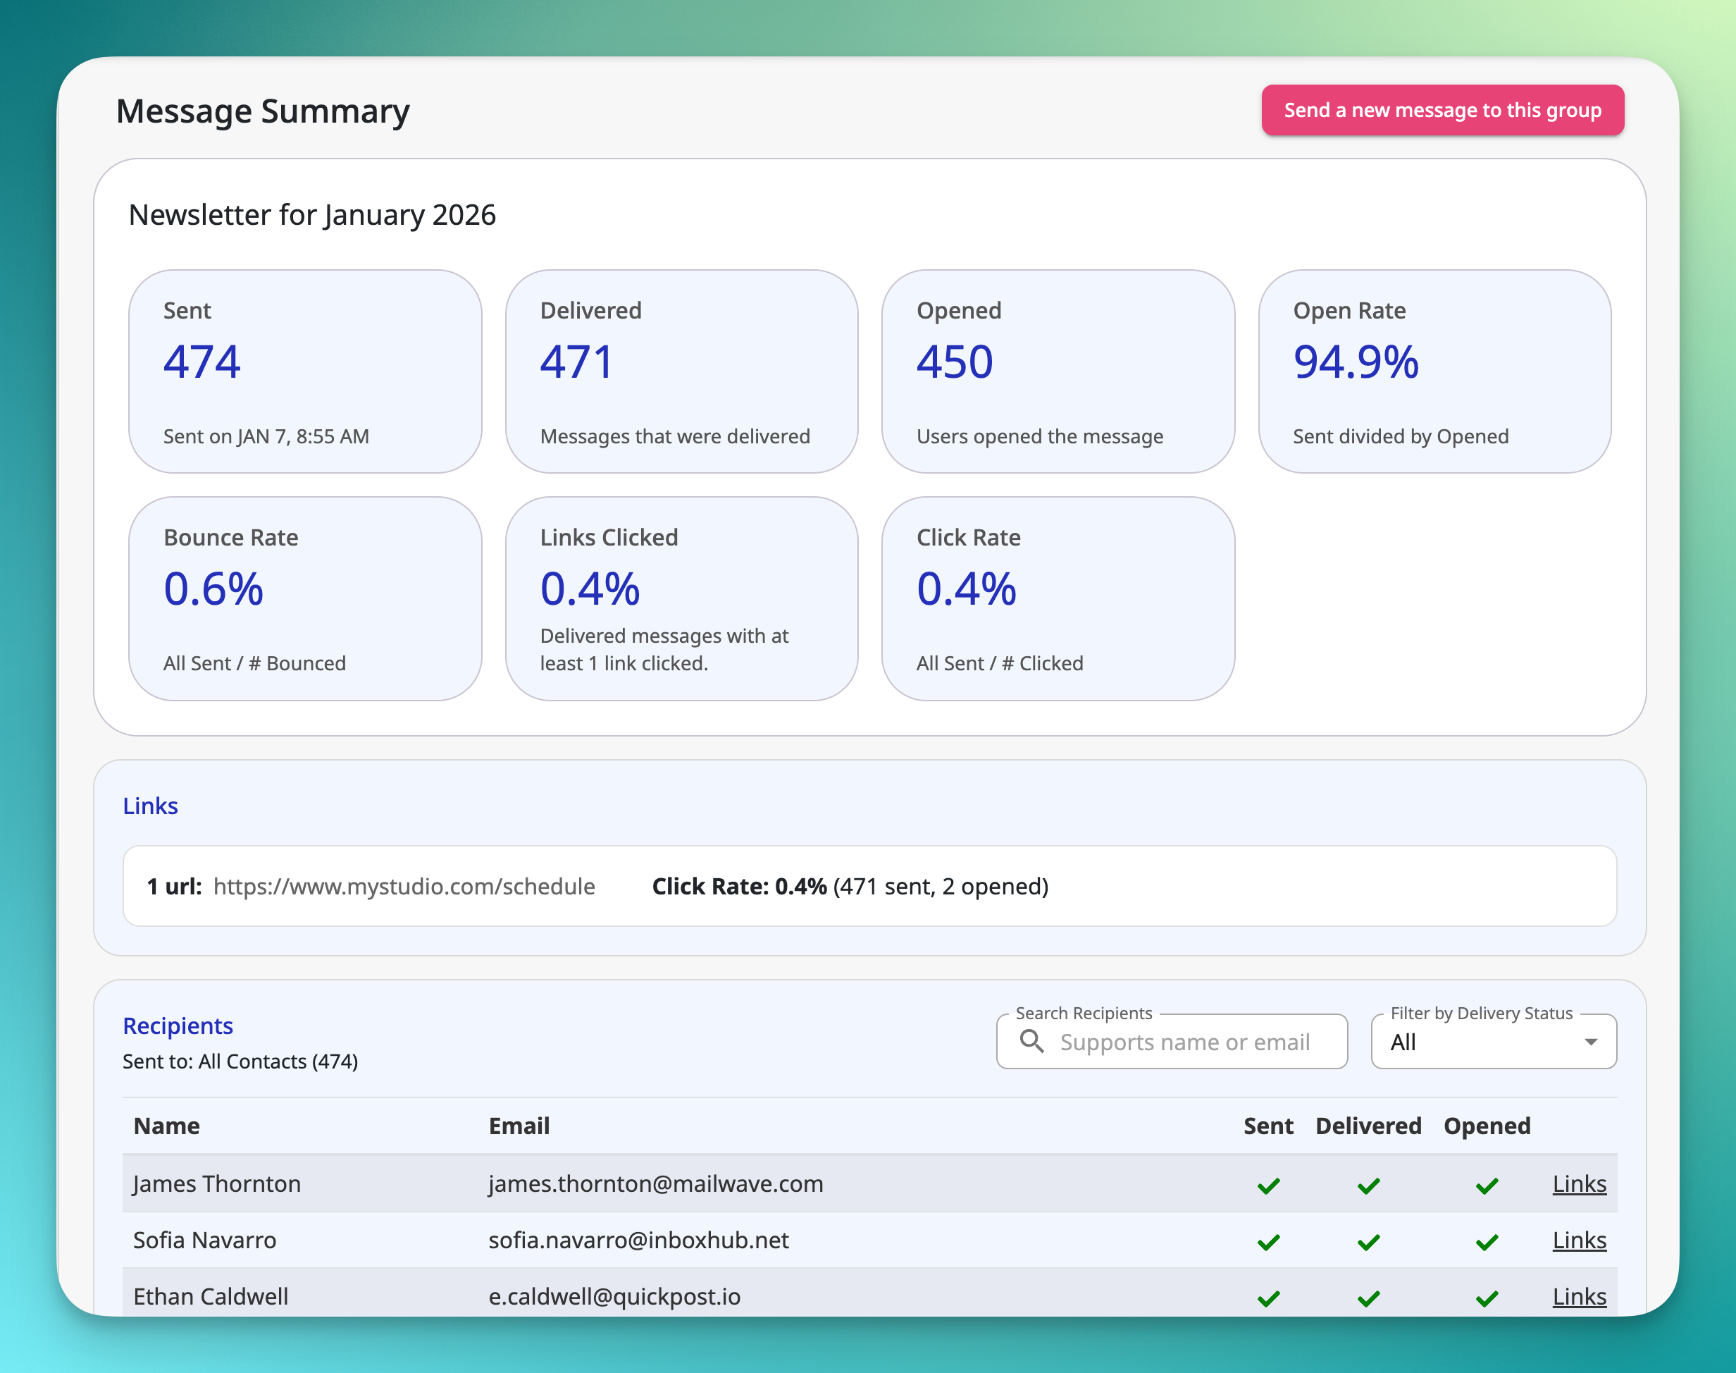Click the Email column header
1736x1373 pixels.
click(519, 1126)
